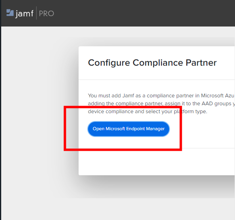
Task: Click the vertical divider between jamf and PRO
Action: (36, 13)
